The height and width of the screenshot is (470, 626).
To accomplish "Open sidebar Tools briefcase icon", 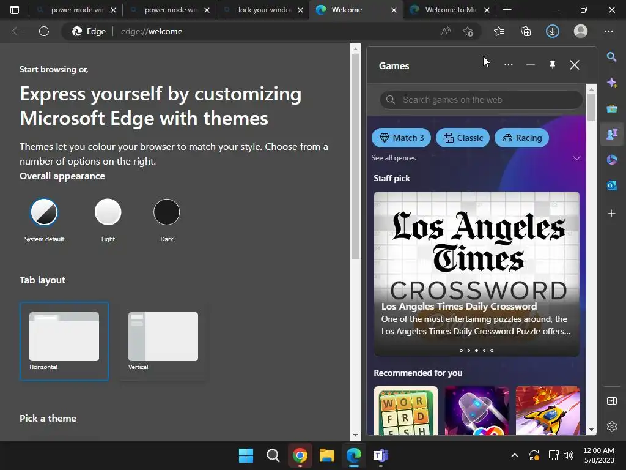I will (x=611, y=108).
